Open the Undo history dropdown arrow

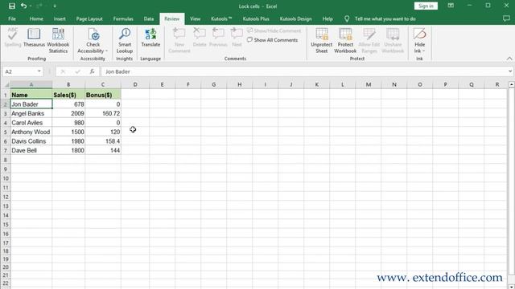pos(31,6)
